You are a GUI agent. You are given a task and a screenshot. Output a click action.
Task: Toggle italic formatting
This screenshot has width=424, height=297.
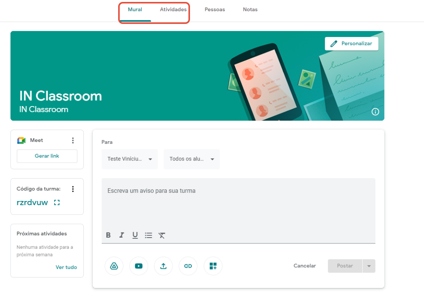click(122, 235)
